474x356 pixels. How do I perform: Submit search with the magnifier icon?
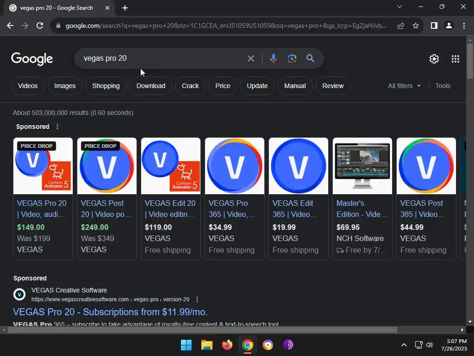310,58
